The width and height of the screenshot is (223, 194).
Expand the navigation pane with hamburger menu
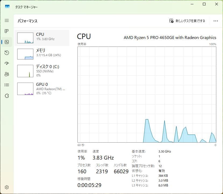[7, 20]
